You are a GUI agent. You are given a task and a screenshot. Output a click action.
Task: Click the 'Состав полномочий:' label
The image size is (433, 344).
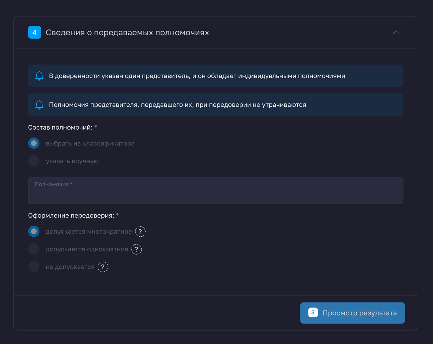(60, 127)
